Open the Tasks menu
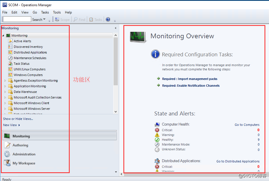This screenshot has height=181, width=269. pos(45,12)
